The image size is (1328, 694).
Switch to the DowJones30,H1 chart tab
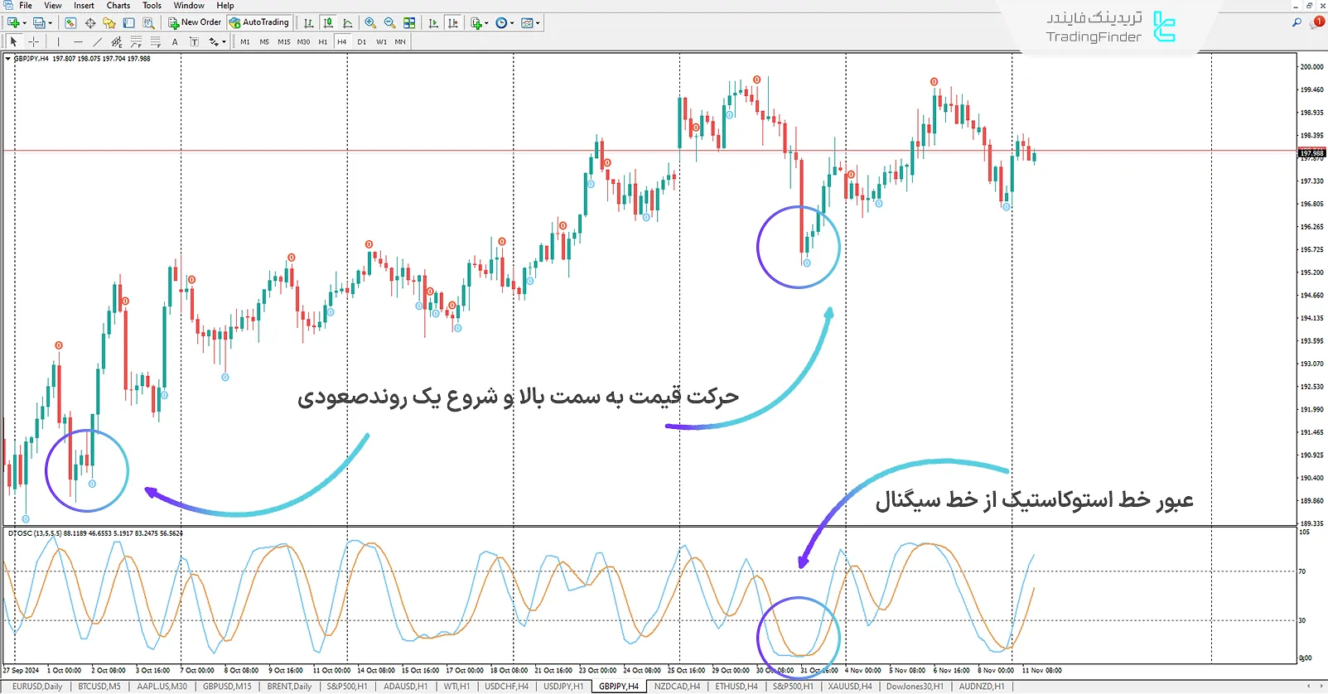tap(915, 687)
